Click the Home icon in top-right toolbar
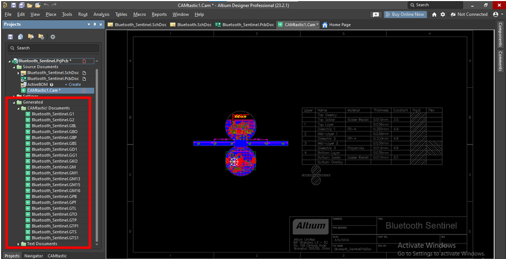This screenshot has width=506, height=259. [x=434, y=15]
